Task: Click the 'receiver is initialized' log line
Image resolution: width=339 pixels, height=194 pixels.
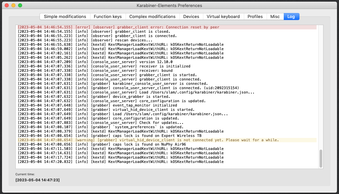Action: click(104, 66)
